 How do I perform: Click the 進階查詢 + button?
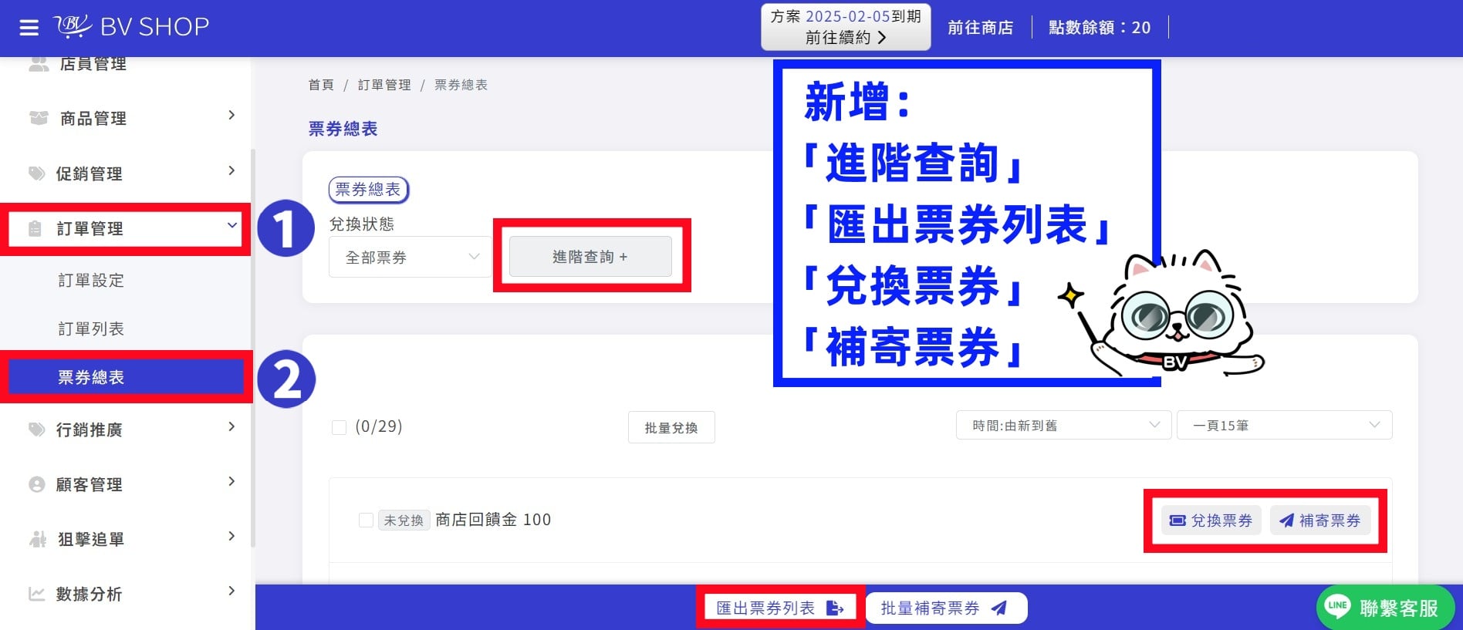tap(590, 257)
